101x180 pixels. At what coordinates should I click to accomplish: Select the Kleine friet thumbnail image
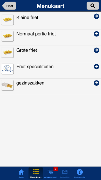(7, 20)
